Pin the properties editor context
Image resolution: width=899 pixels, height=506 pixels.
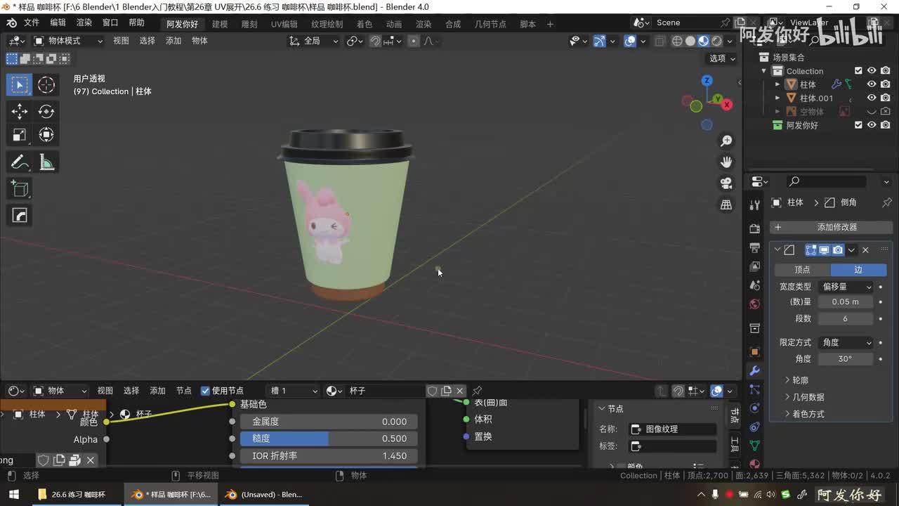(x=887, y=202)
